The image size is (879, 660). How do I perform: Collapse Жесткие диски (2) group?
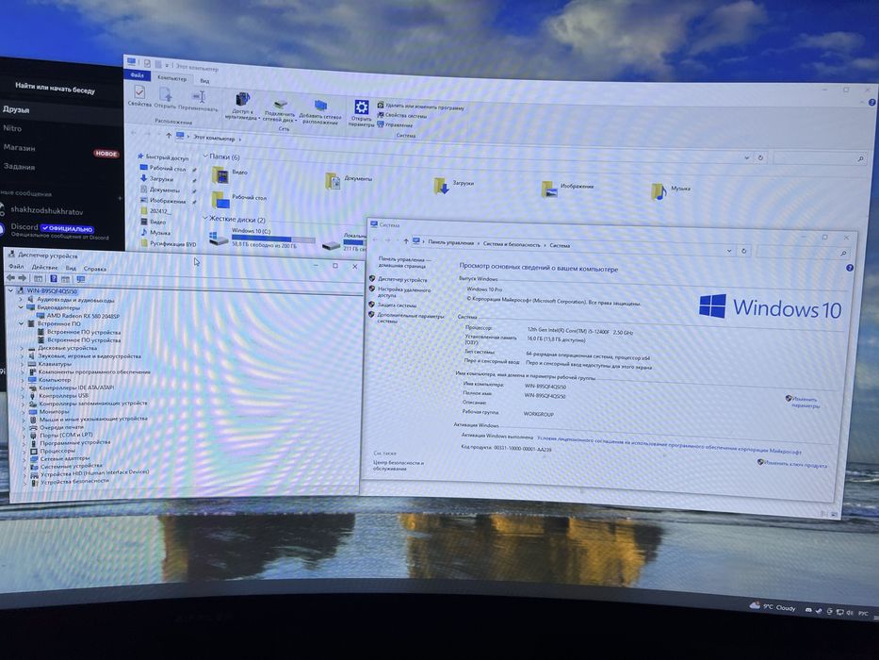pyautogui.click(x=205, y=218)
